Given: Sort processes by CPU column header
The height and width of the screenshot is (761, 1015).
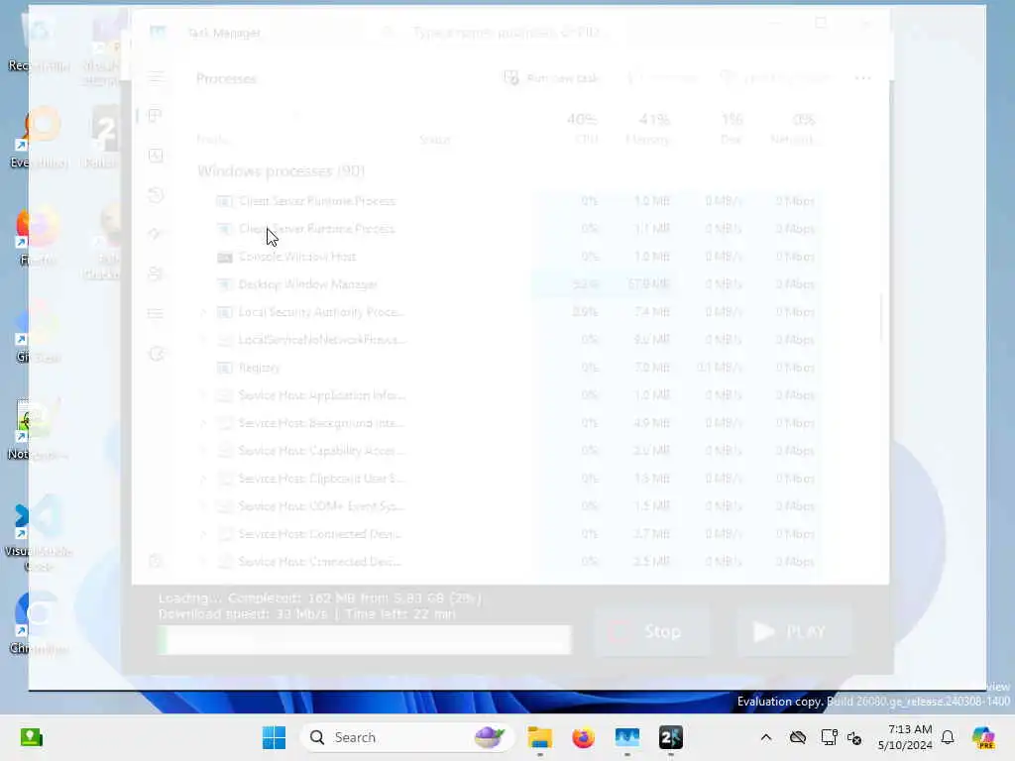Looking at the screenshot, I should coord(582,128).
